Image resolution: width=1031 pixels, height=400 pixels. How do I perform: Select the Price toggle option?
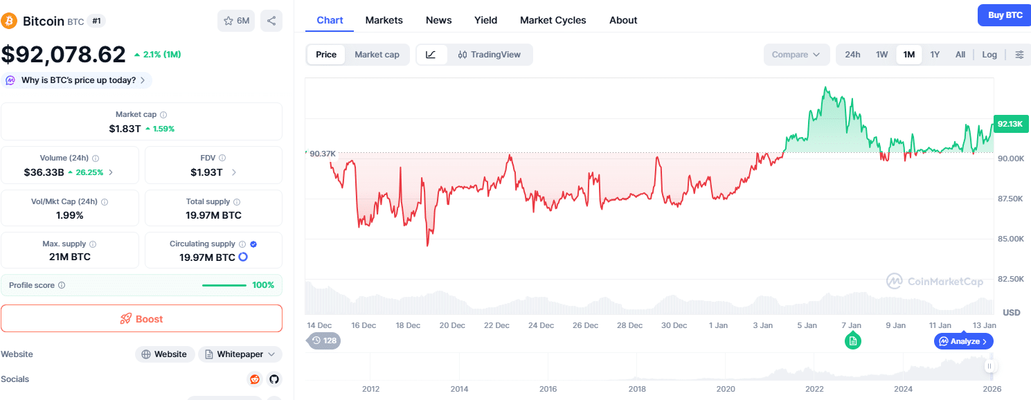[326, 55]
